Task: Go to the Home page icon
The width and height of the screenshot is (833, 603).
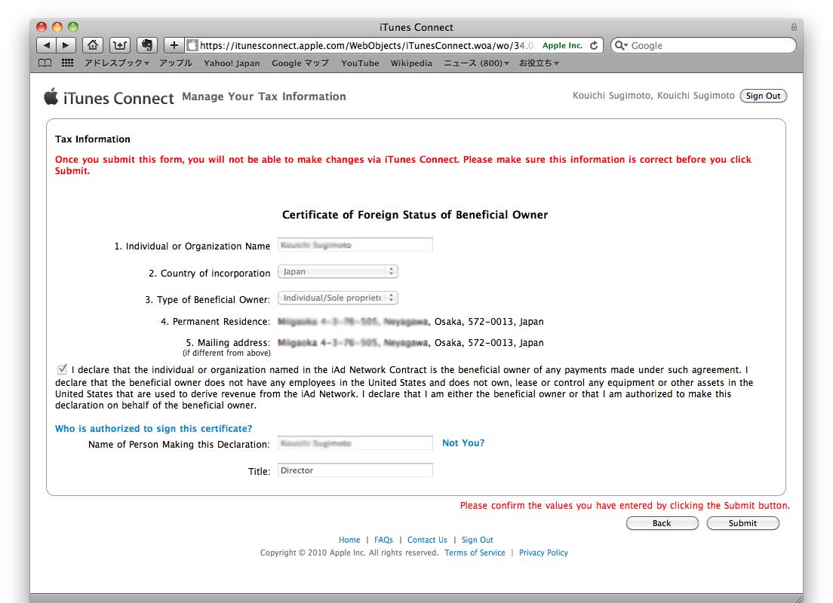Action: (x=92, y=45)
